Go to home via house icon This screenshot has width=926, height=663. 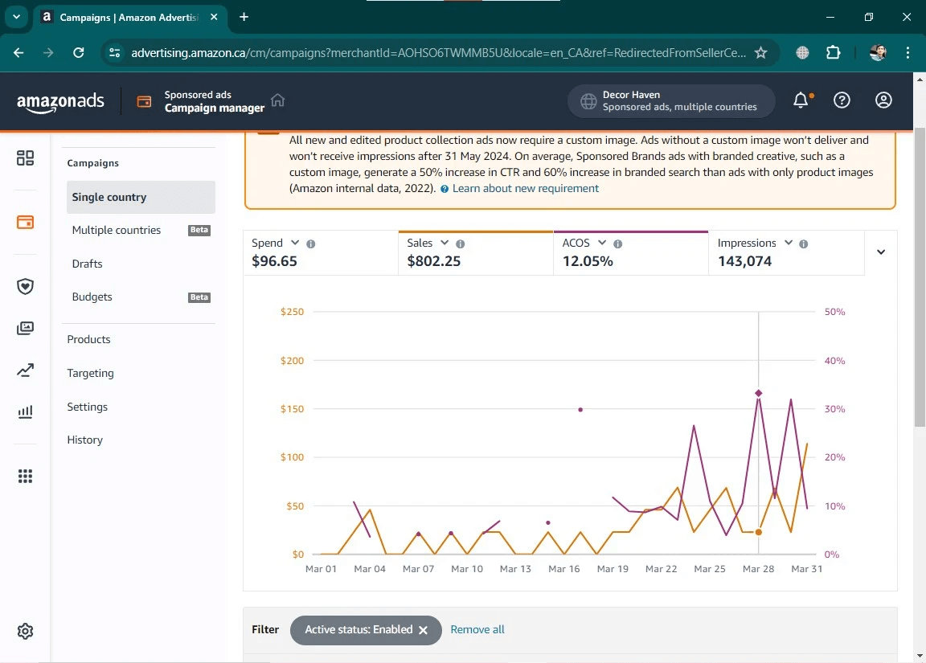point(278,100)
